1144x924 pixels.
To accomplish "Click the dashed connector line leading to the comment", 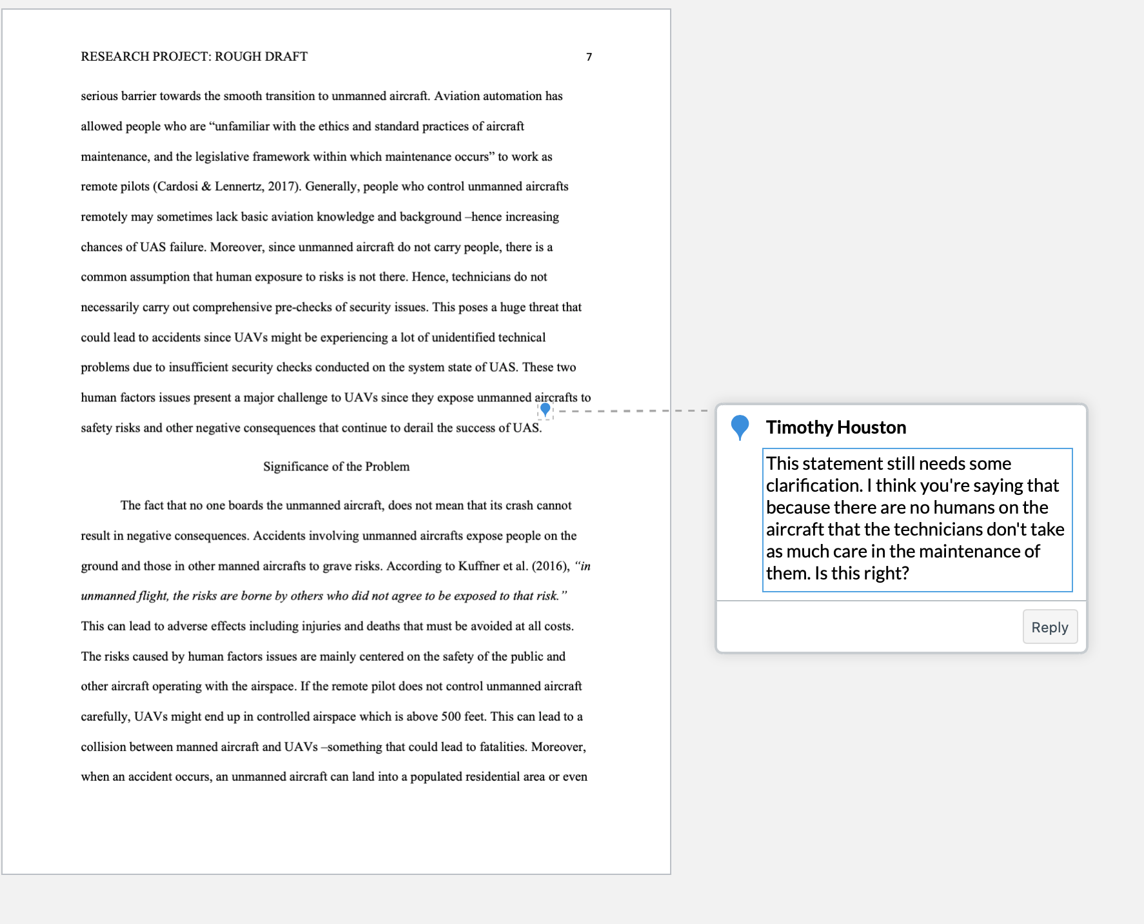I will (631, 410).
